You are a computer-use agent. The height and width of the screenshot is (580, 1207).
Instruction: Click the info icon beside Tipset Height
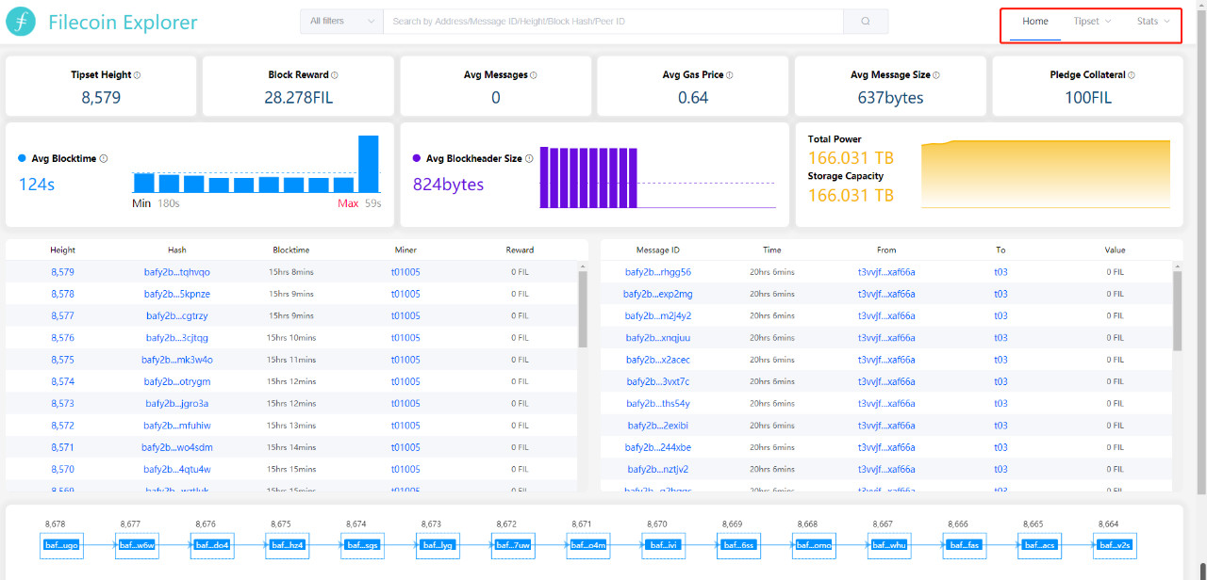point(138,75)
